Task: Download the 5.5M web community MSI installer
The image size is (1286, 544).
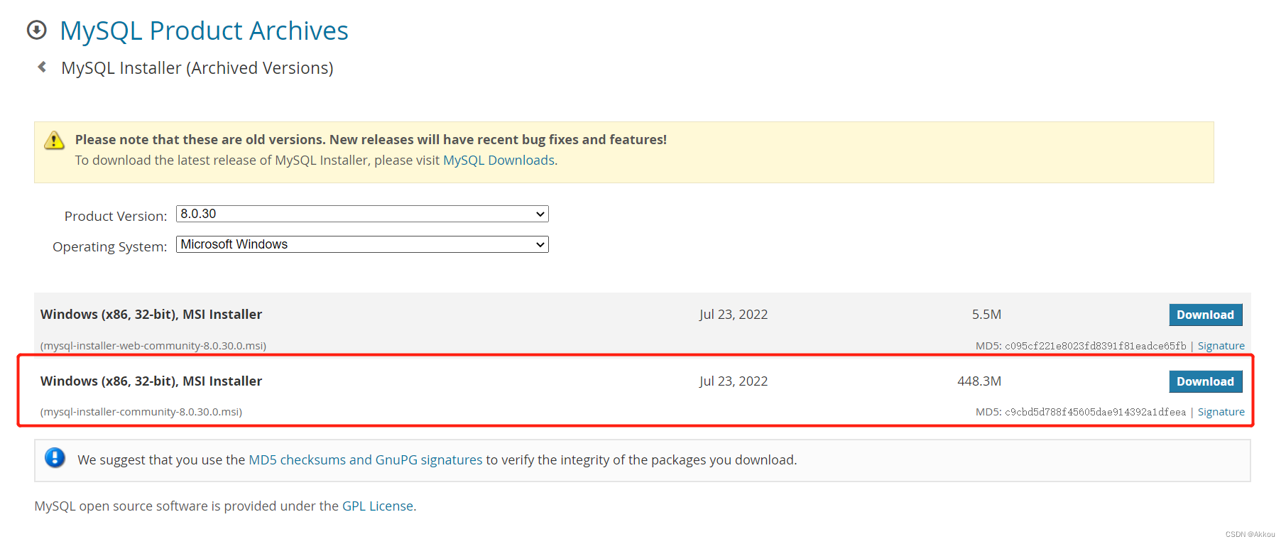Action: 1205,315
